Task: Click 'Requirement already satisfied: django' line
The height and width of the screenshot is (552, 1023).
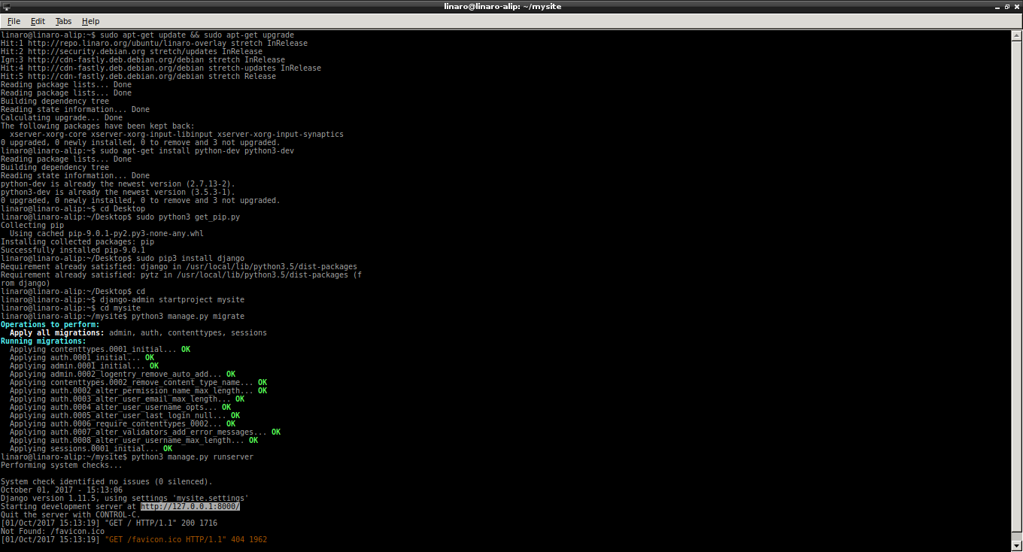Action: pos(179,267)
